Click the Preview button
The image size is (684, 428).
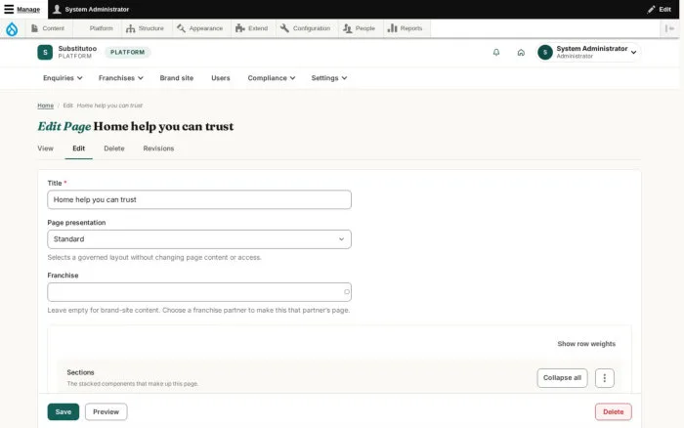[106, 411]
